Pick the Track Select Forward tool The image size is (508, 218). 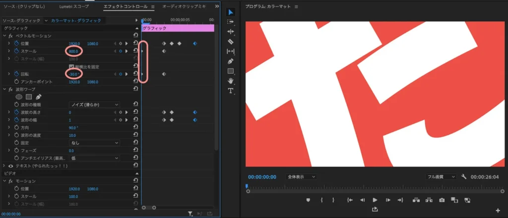point(230,22)
